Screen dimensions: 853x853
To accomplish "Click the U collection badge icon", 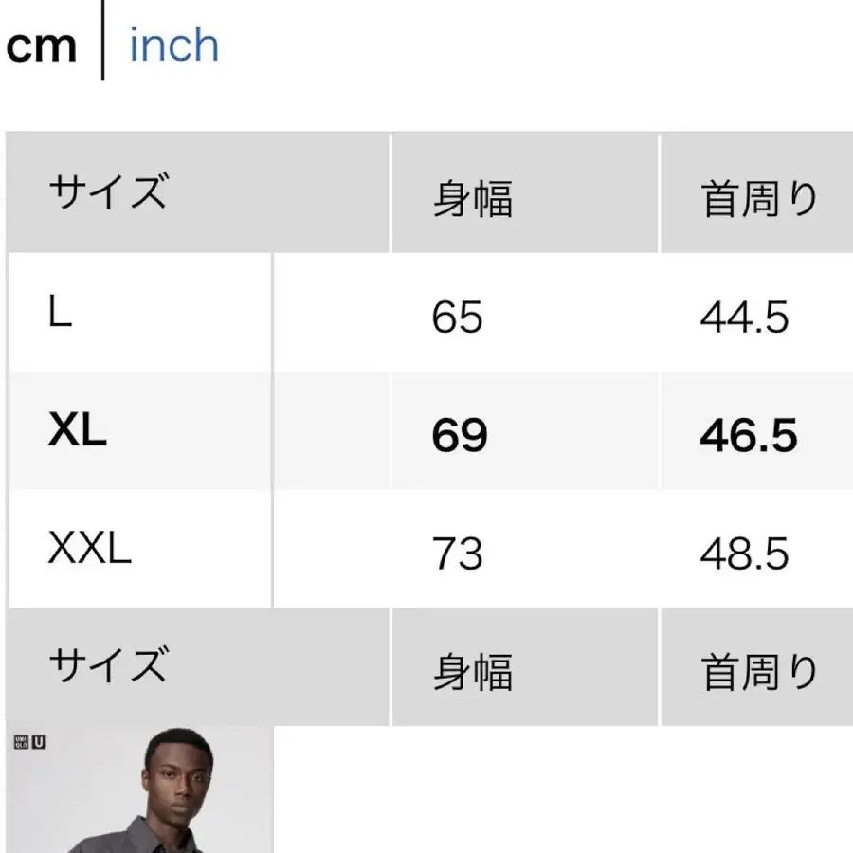I will pyautogui.click(x=39, y=742).
